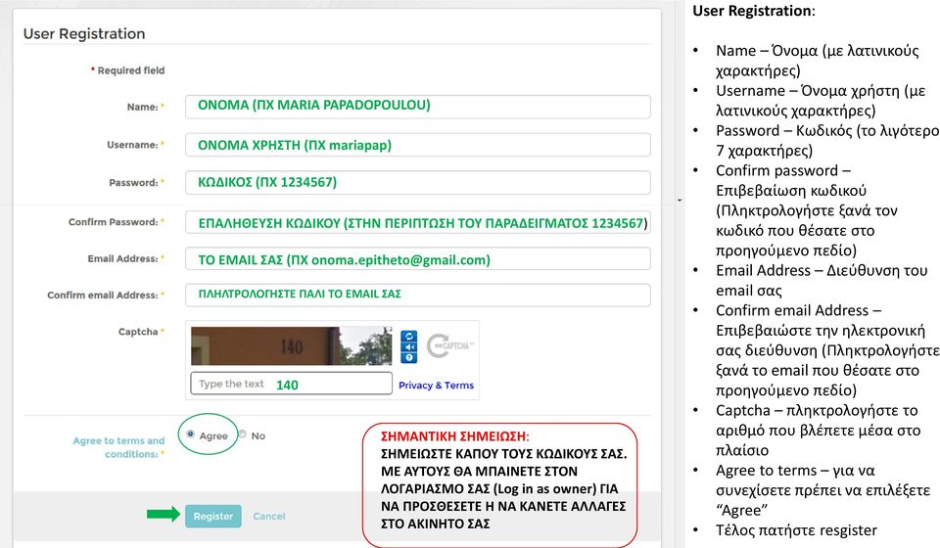Focus the Password input field
Viewport: 940px width, 548px height.
418,183
